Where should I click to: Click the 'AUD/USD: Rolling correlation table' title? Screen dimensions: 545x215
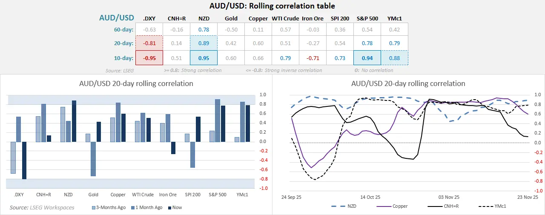click(272, 6)
